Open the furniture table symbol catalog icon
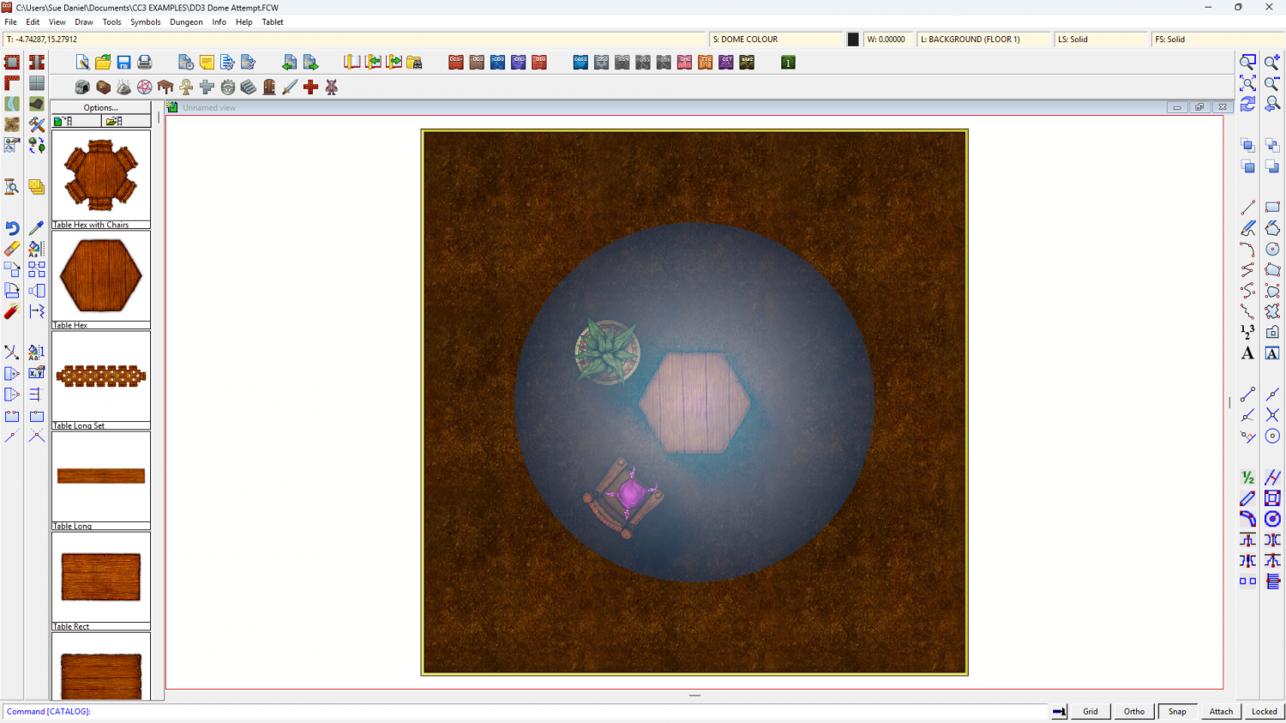Viewport: 1286px width, 723px height. 165,87
